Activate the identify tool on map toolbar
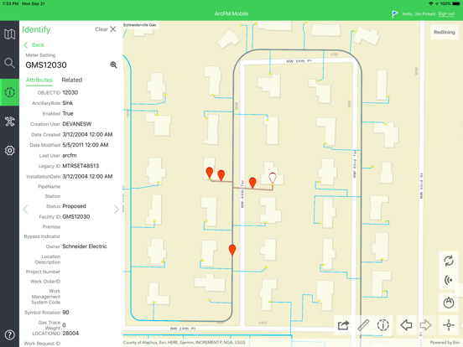The height and width of the screenshot is (347, 463). (x=383, y=325)
